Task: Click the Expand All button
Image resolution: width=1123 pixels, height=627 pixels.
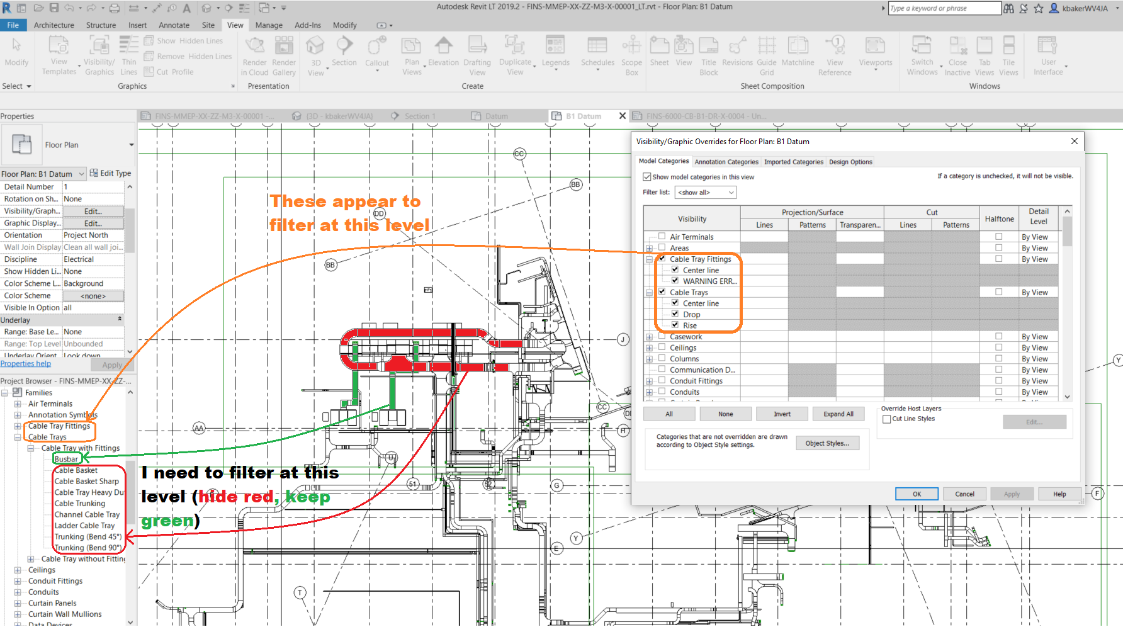Action: [x=838, y=414]
